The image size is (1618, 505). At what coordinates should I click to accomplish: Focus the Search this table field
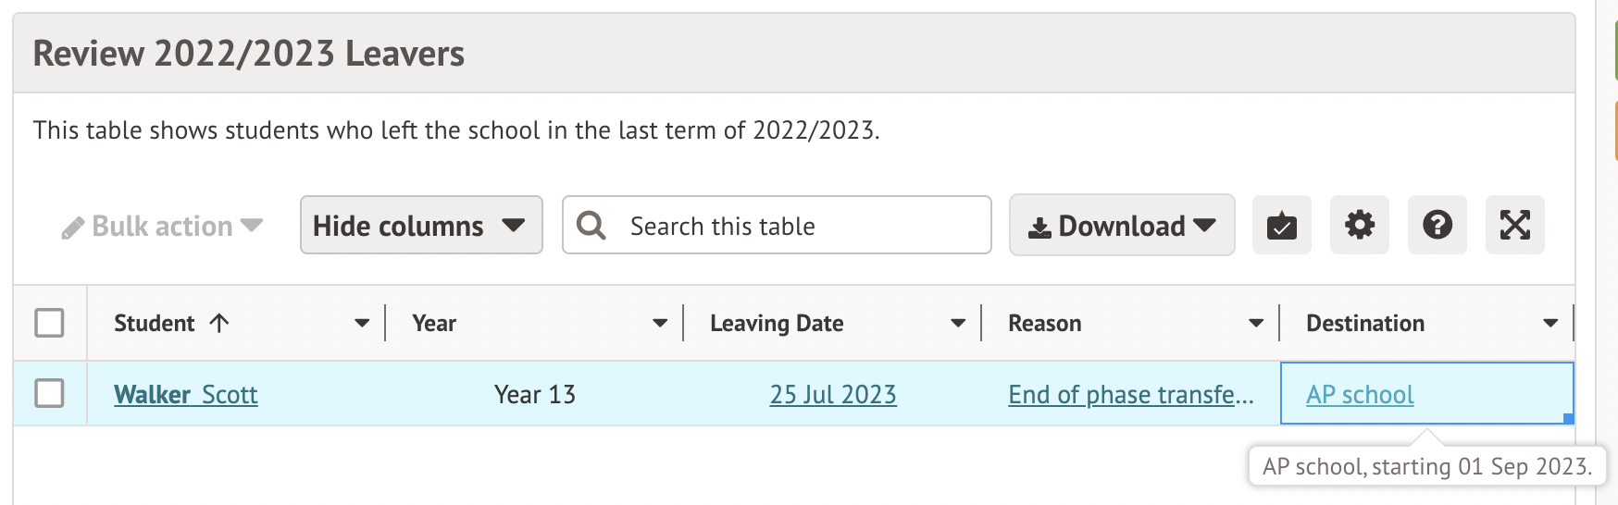[796, 226]
